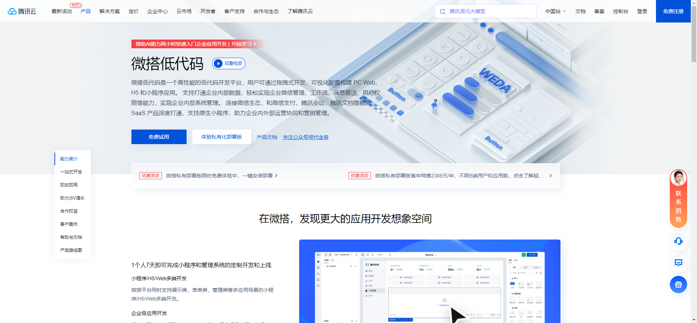Viewport: 697px width, 323px height.
Task: Click the 备案 link in header
Action: [x=599, y=11]
